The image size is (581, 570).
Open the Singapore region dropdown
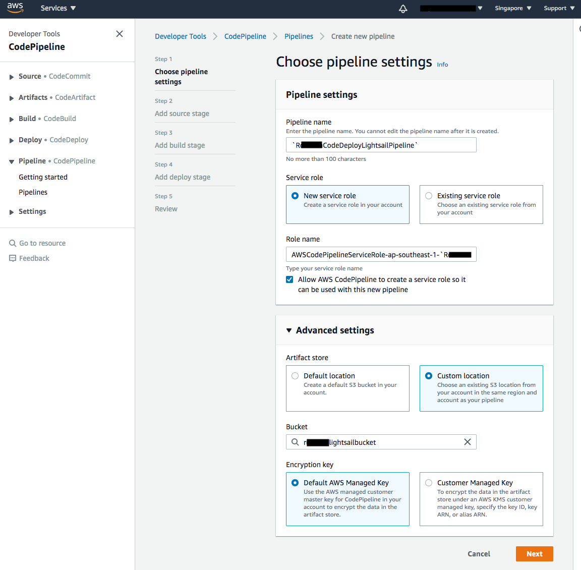[x=513, y=8]
